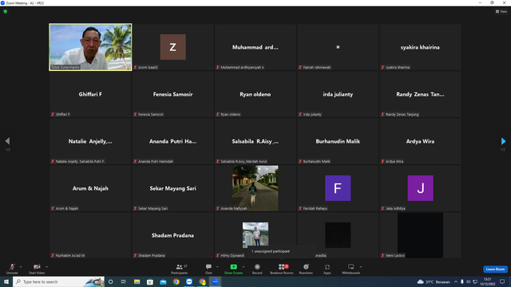Select zoom baa02 tile with Z avatar

click(172, 47)
